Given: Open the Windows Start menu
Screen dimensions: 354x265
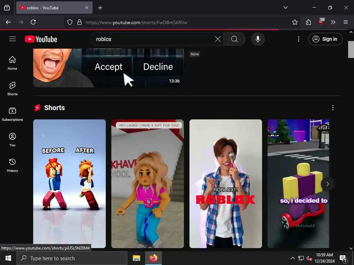Looking at the screenshot, I should [8, 258].
